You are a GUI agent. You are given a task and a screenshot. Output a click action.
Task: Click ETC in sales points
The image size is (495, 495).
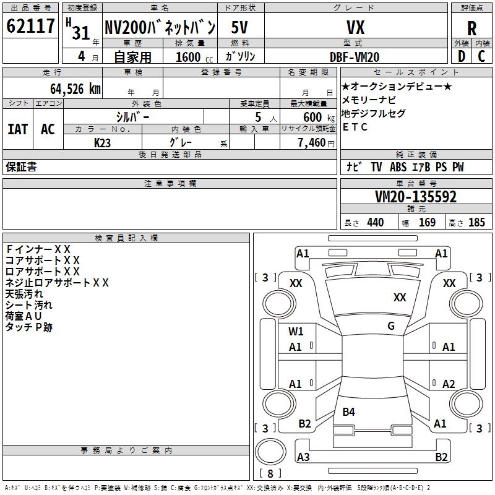click(355, 127)
